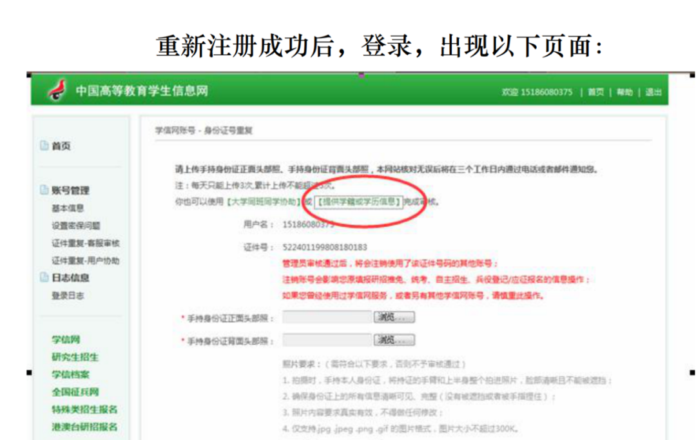
Task: Open 特殊类招生报名 sidebar link
Action: point(84,409)
